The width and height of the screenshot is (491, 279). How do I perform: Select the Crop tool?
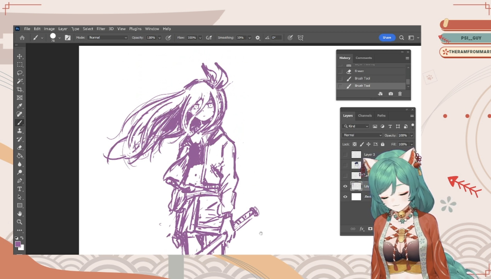coord(20,89)
